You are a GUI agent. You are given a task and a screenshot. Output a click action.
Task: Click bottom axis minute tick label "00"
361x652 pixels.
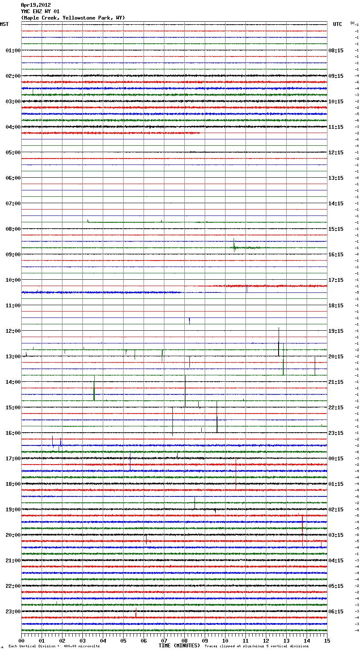coord(21,640)
